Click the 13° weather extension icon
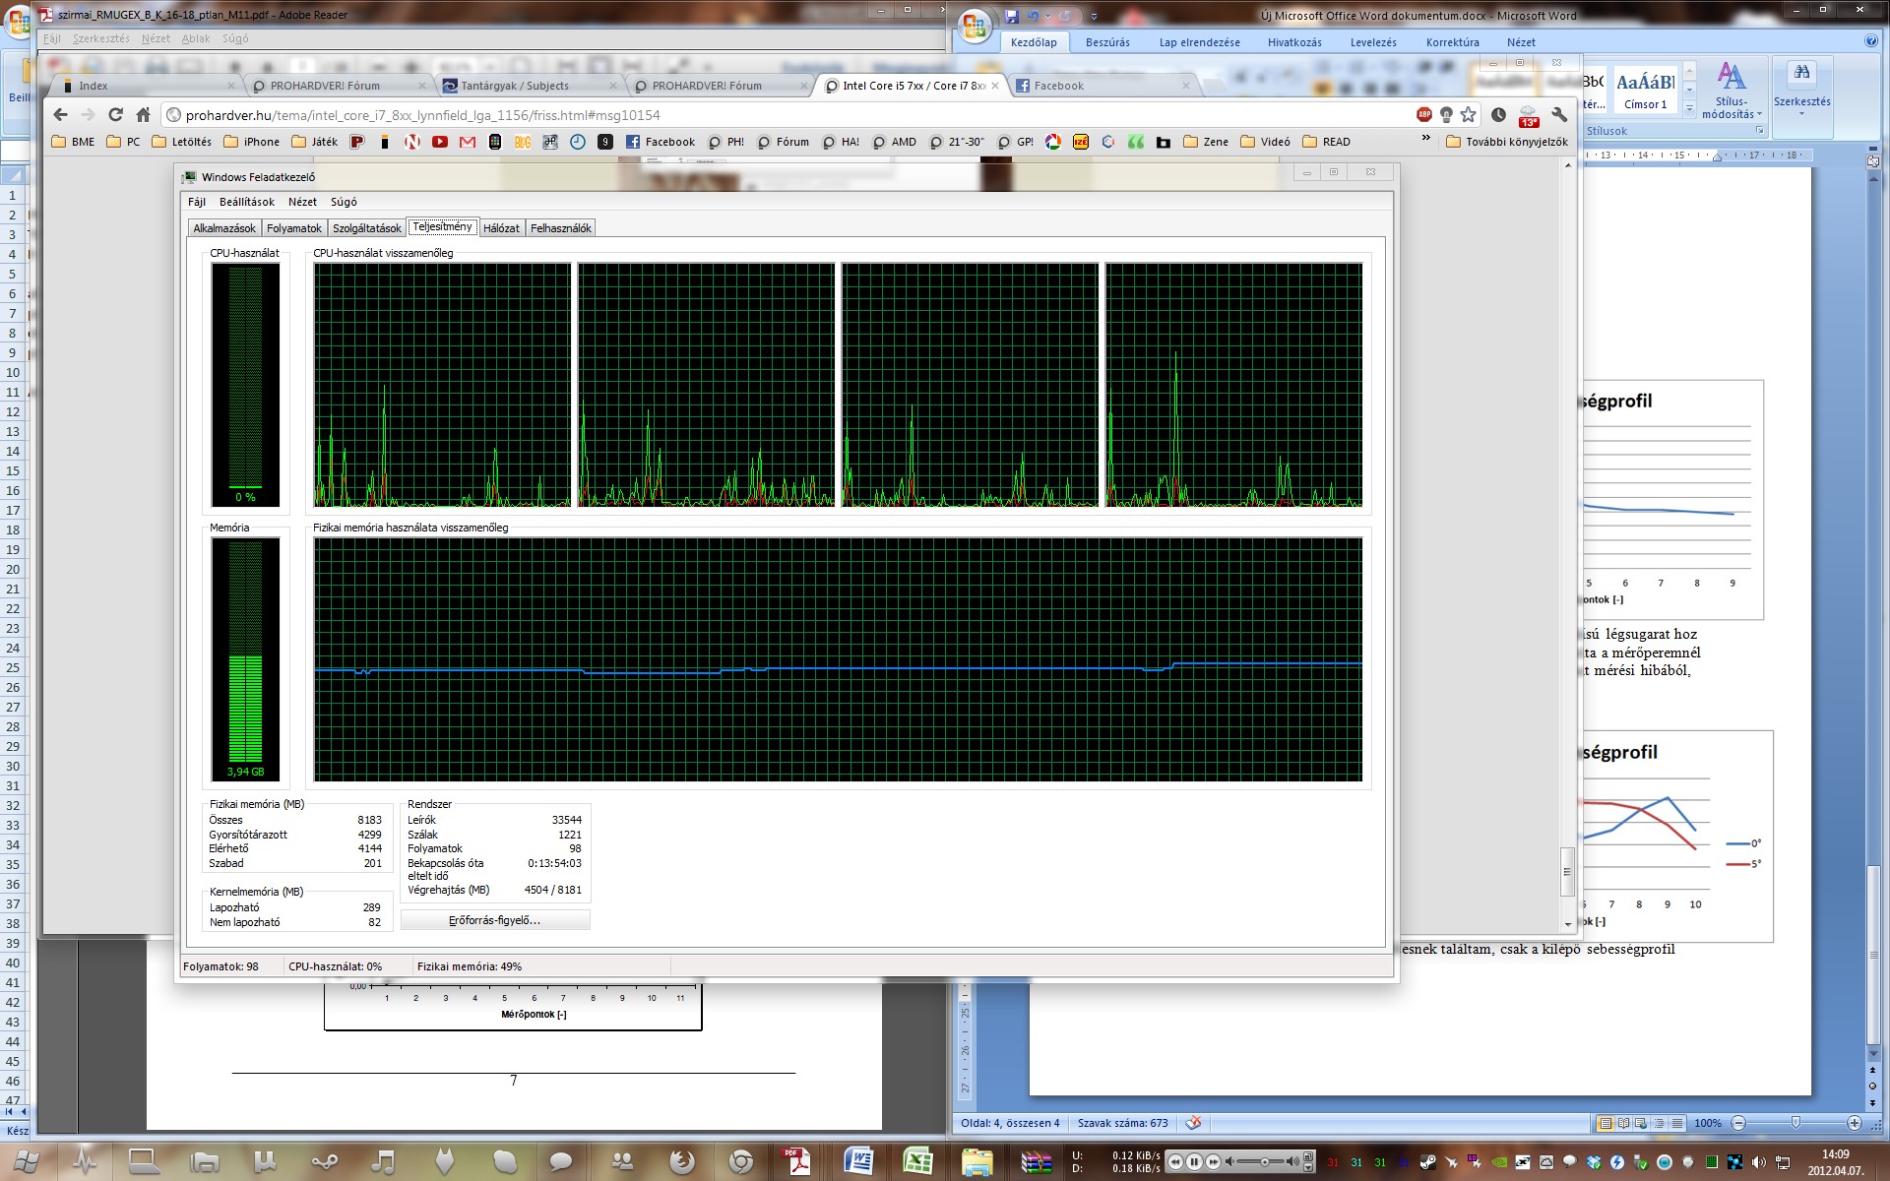 1528,116
